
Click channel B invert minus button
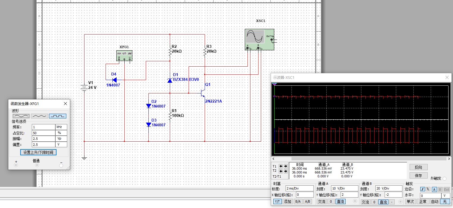[x=392, y=202]
